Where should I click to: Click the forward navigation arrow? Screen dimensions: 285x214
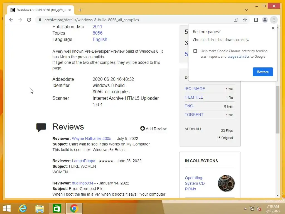tap(20, 20)
